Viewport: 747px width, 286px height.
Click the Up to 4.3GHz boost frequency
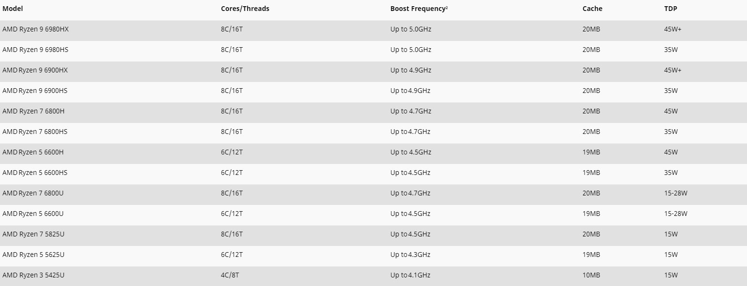[x=410, y=255]
